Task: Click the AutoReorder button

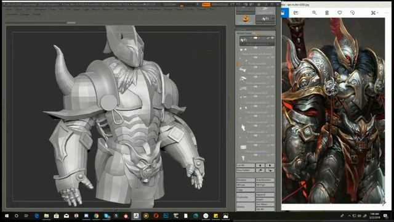Action: pyautogui.click(x=265, y=180)
